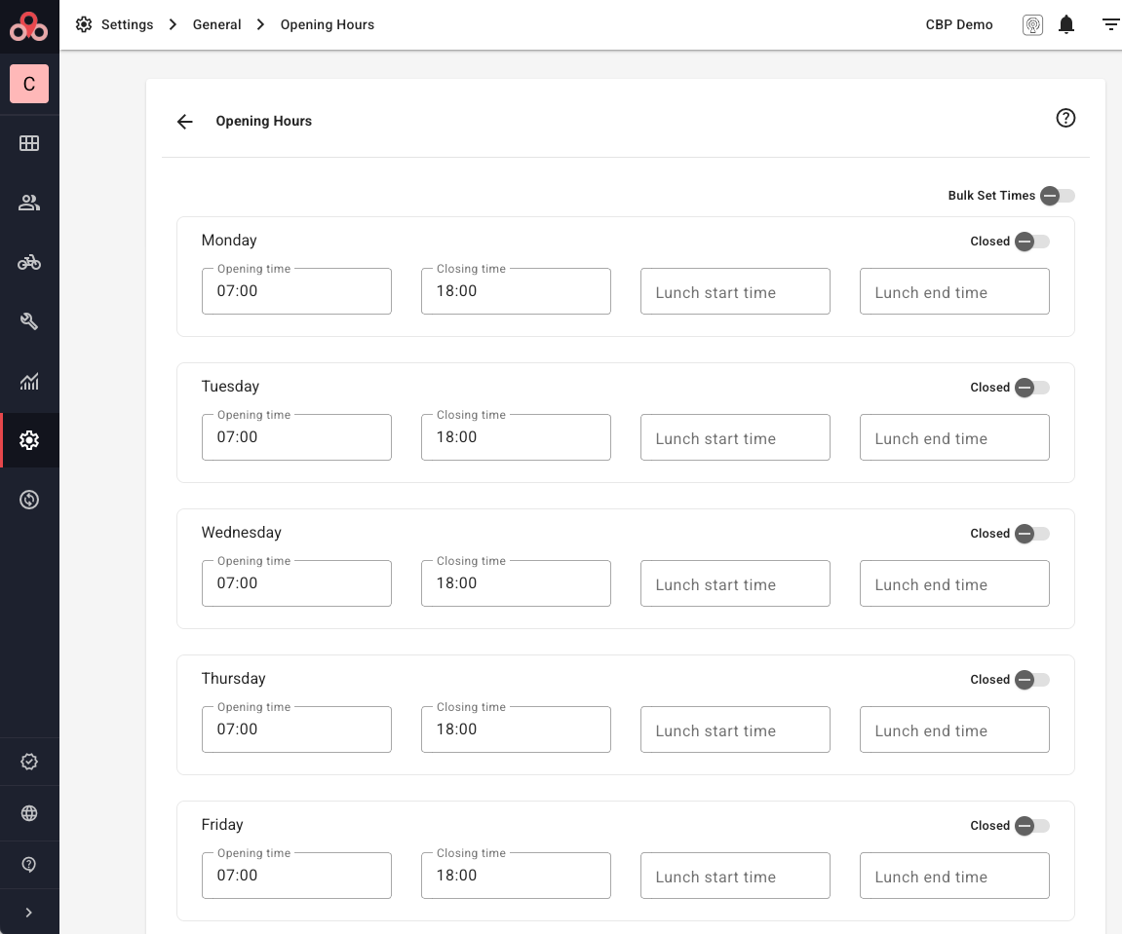Screen dimensions: 1122x934
Task: Toggle Friday Closed switch
Action: pyautogui.click(x=1032, y=825)
